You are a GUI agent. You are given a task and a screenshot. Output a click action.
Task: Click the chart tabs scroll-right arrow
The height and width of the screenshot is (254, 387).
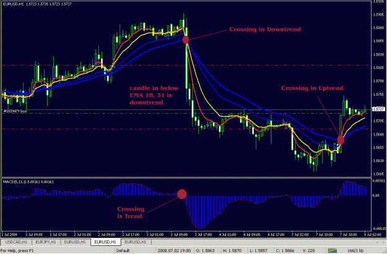(382, 242)
